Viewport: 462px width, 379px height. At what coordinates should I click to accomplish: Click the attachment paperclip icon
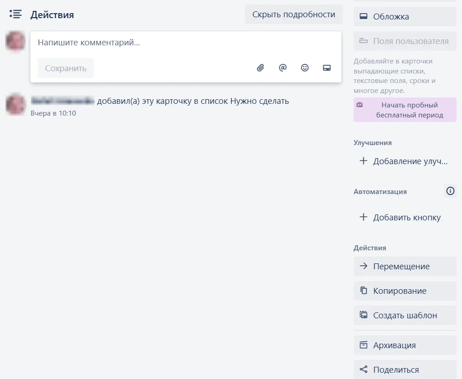click(260, 68)
